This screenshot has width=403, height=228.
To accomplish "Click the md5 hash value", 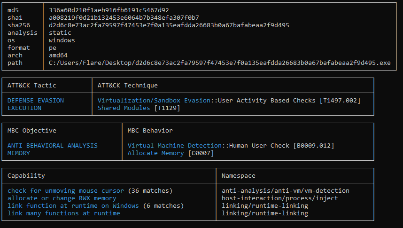I will click(108, 10).
